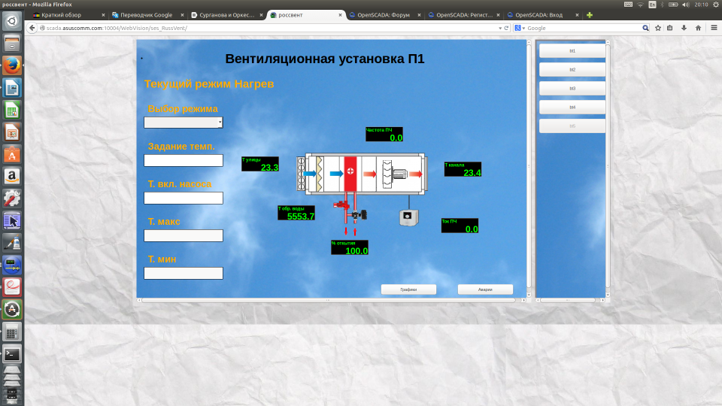Click the Т. макс input field
Viewport: 722px width, 406px height.
tap(184, 235)
